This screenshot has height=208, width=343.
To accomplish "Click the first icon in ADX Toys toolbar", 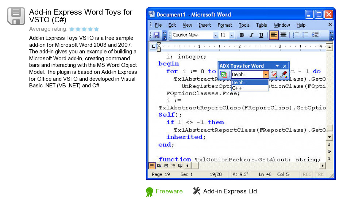I will click(x=223, y=75).
